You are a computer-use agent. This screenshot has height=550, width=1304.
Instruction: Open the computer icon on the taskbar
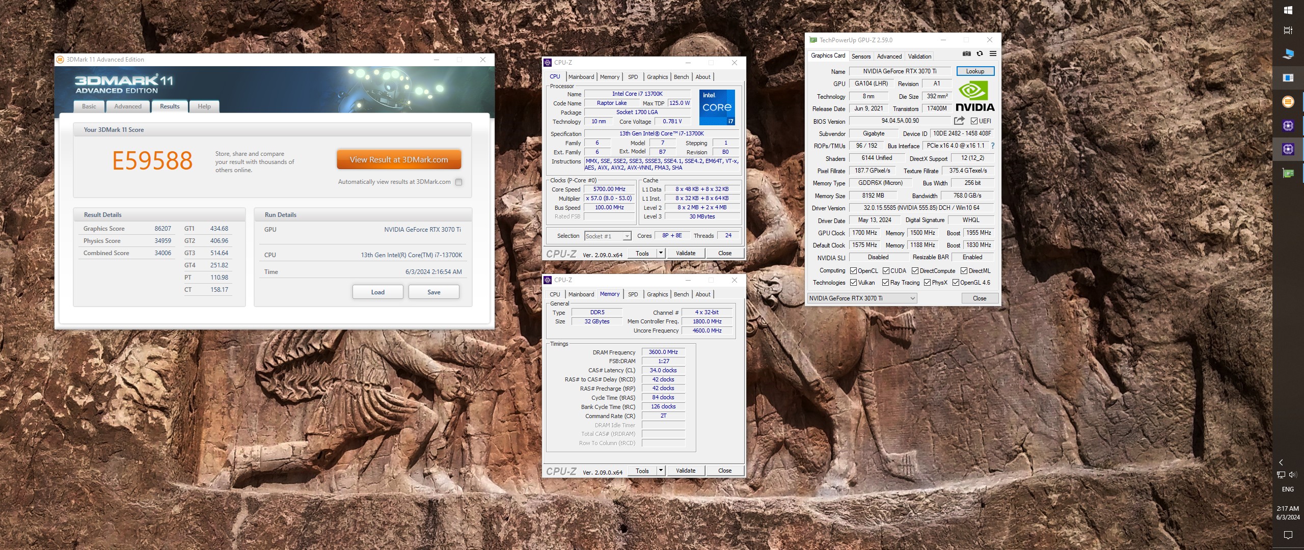click(1288, 54)
